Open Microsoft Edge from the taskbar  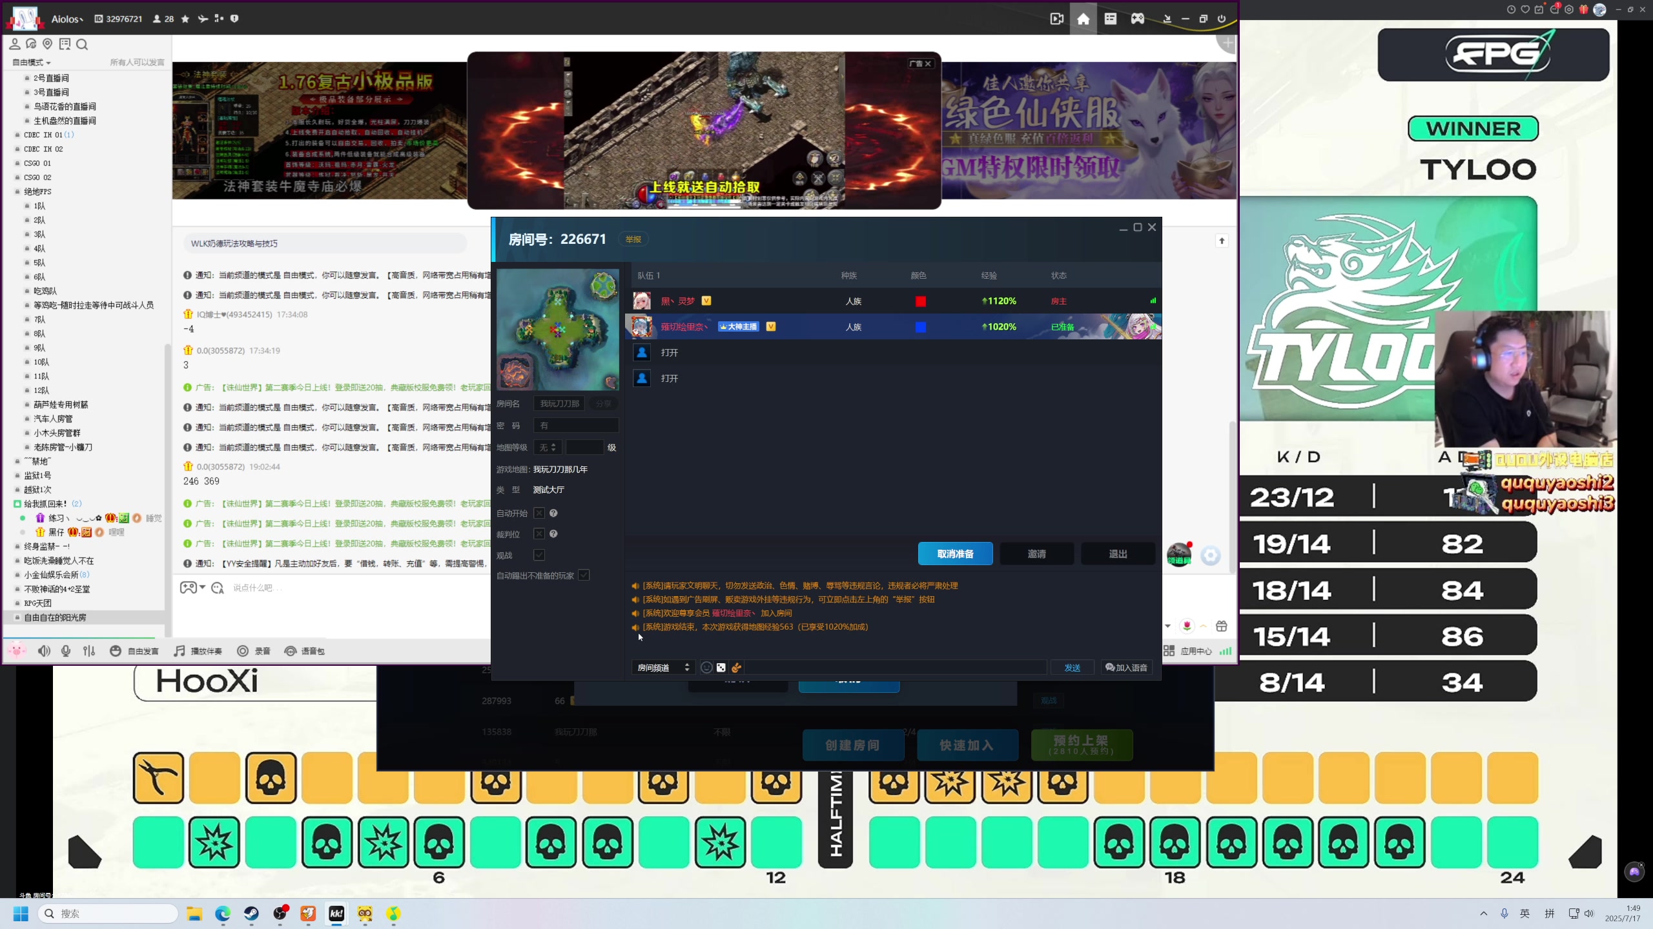[223, 914]
